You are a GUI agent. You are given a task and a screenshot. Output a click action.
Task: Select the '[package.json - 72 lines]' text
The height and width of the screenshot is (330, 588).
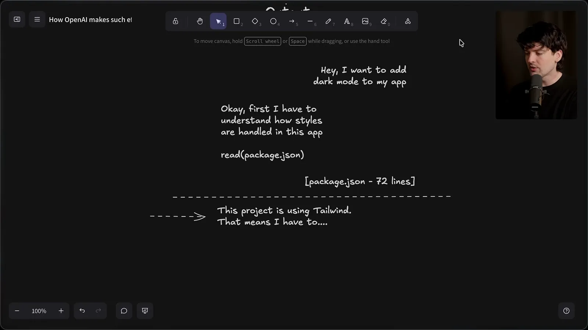(x=360, y=181)
